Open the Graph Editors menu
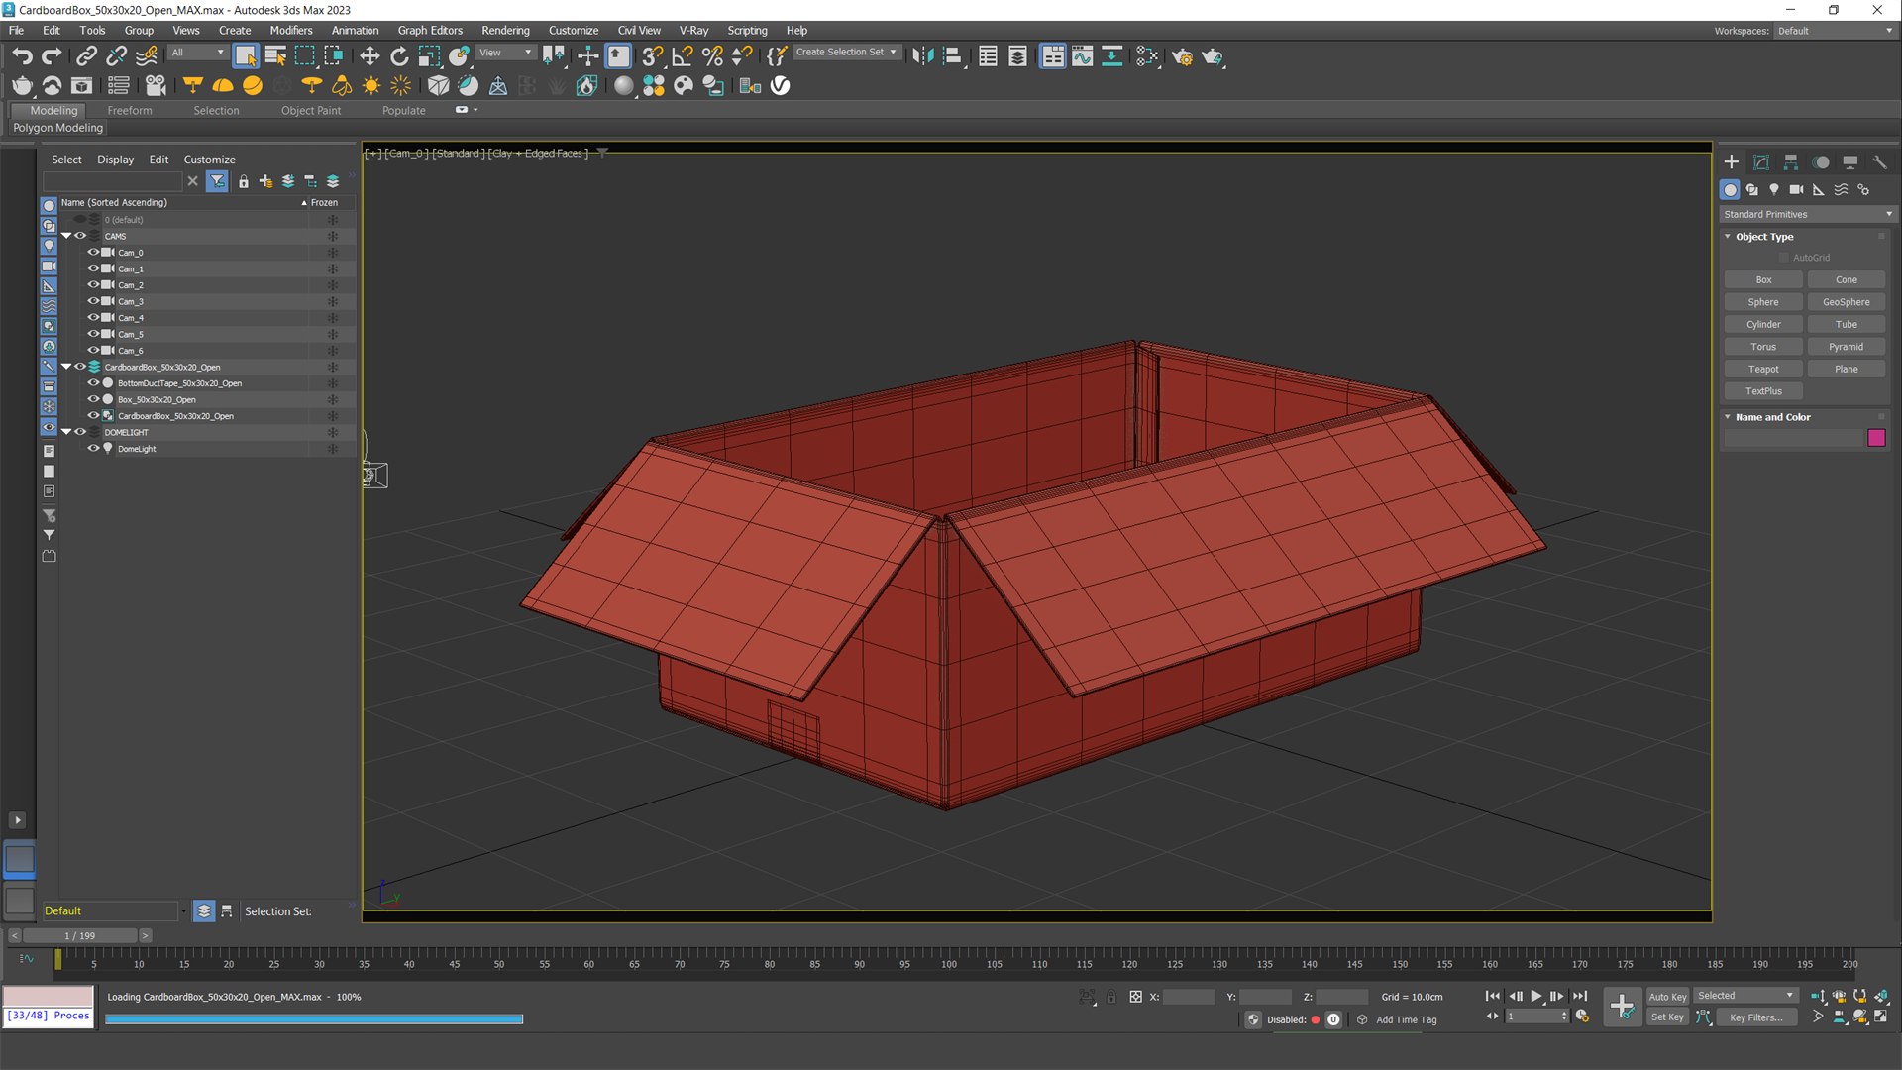The image size is (1902, 1070). 430,31
